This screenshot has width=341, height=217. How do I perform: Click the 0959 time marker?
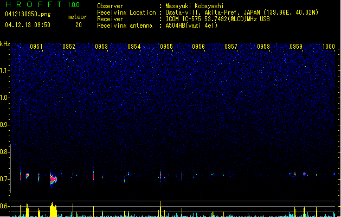[296, 47]
